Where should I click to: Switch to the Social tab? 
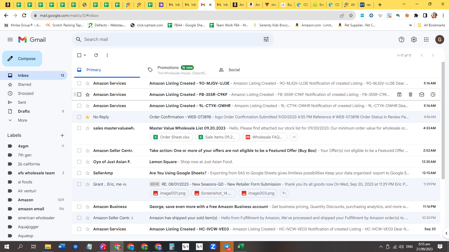point(249,70)
